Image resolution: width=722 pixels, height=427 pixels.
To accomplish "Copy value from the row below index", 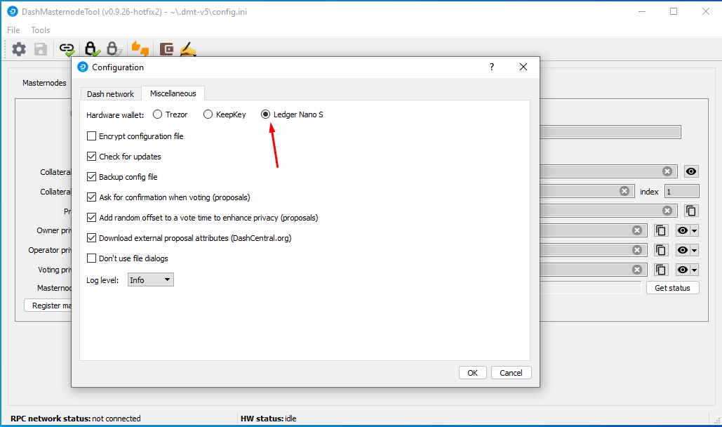I will 691,211.
